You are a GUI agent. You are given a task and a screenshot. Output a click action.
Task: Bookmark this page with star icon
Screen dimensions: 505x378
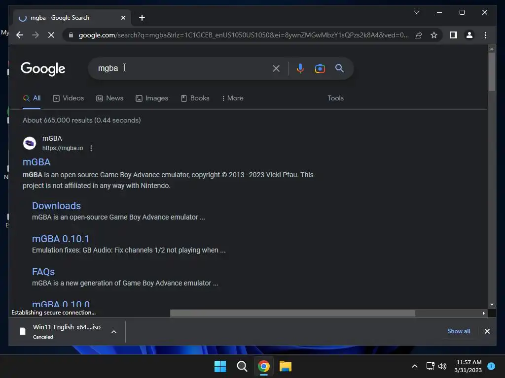pyautogui.click(x=434, y=35)
